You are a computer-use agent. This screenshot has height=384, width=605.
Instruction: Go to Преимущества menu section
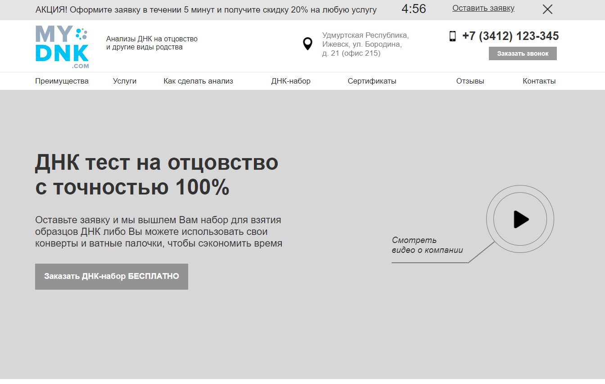[62, 81]
